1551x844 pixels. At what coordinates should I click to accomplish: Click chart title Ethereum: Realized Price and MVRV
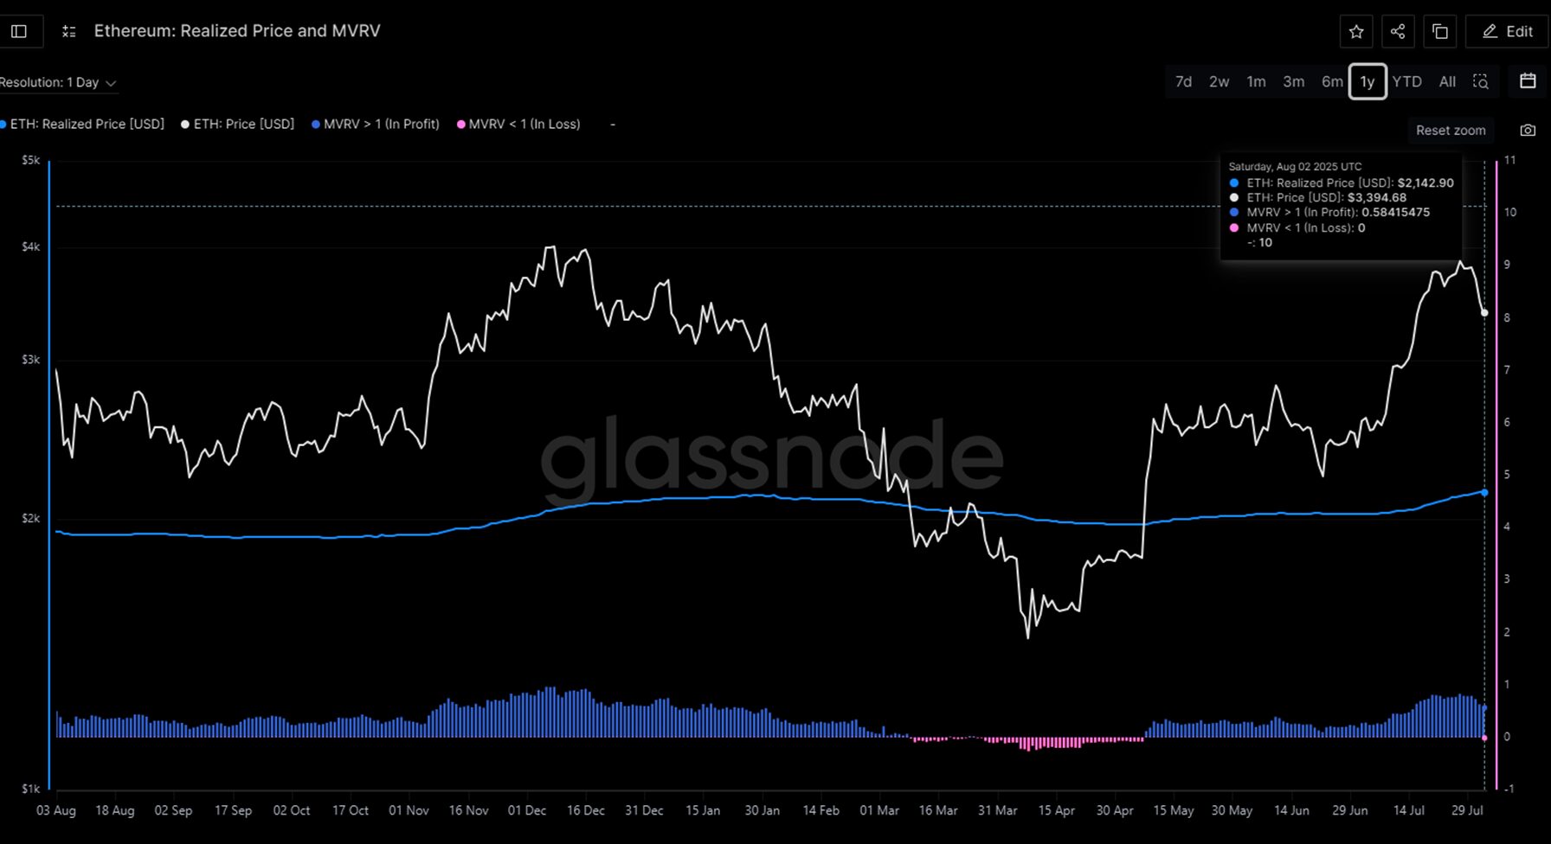[x=237, y=31]
